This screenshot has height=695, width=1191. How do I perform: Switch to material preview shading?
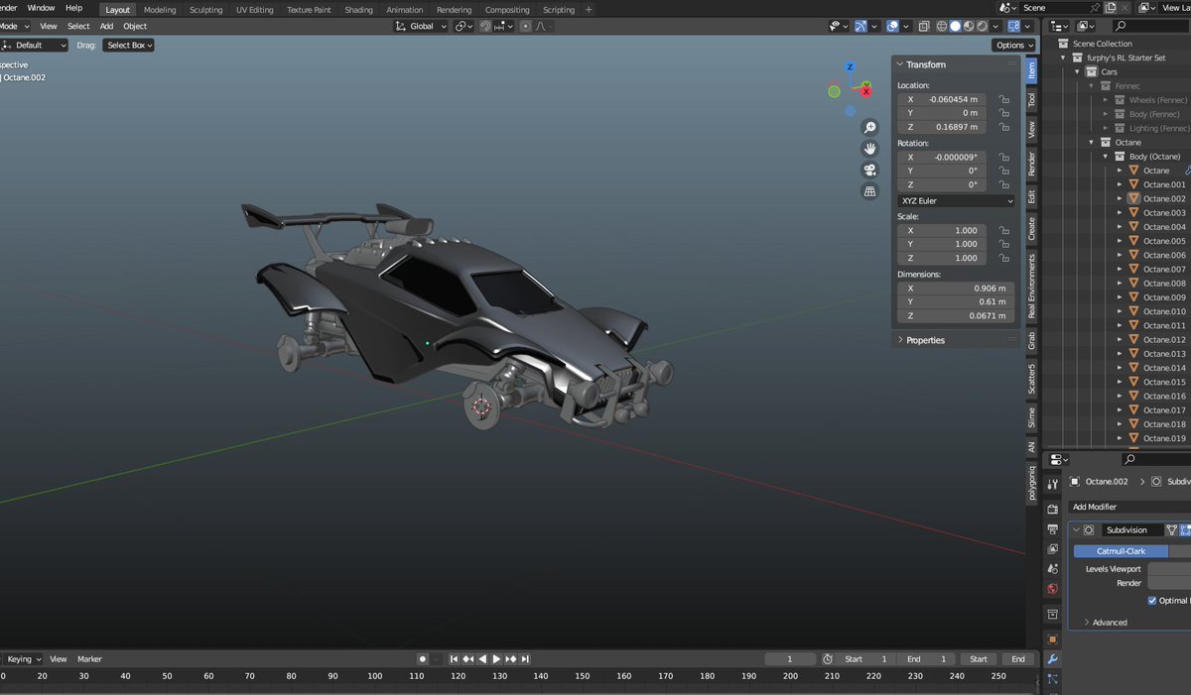pos(969,26)
